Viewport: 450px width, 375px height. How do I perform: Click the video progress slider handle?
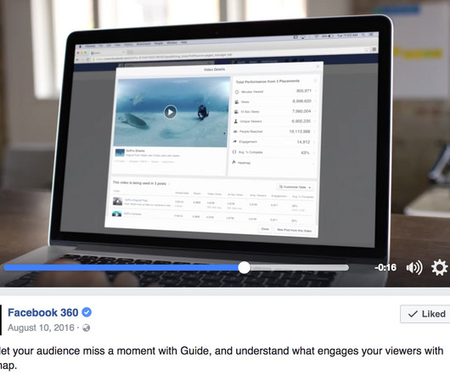[245, 267]
